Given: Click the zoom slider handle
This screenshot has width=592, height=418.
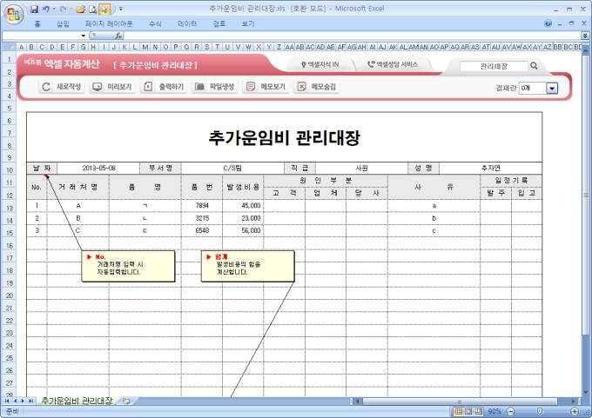Looking at the screenshot, I should tap(539, 411).
